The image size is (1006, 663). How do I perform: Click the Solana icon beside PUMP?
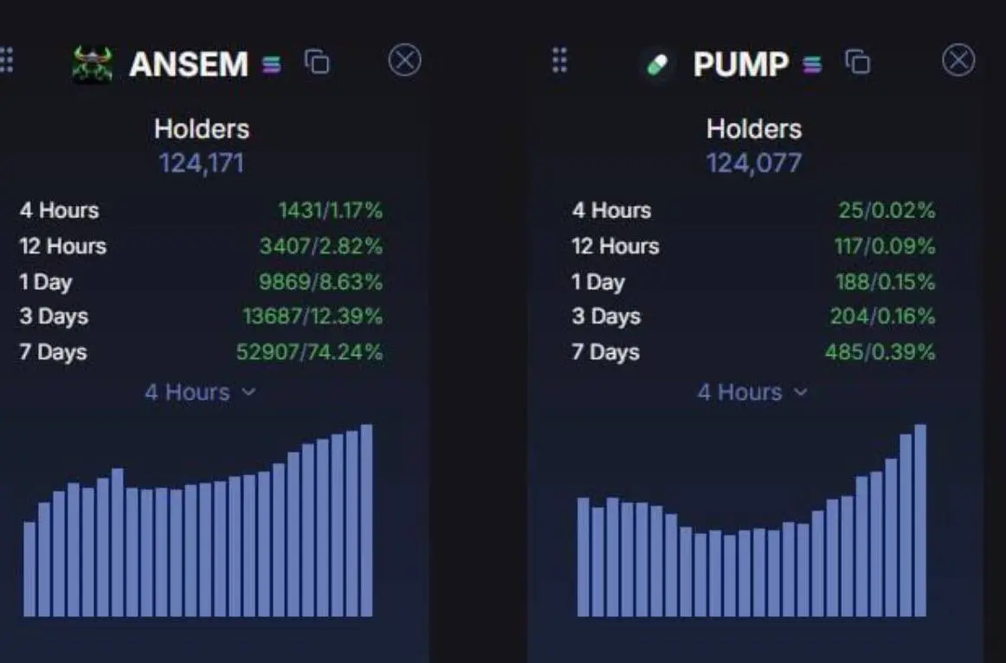tap(812, 64)
